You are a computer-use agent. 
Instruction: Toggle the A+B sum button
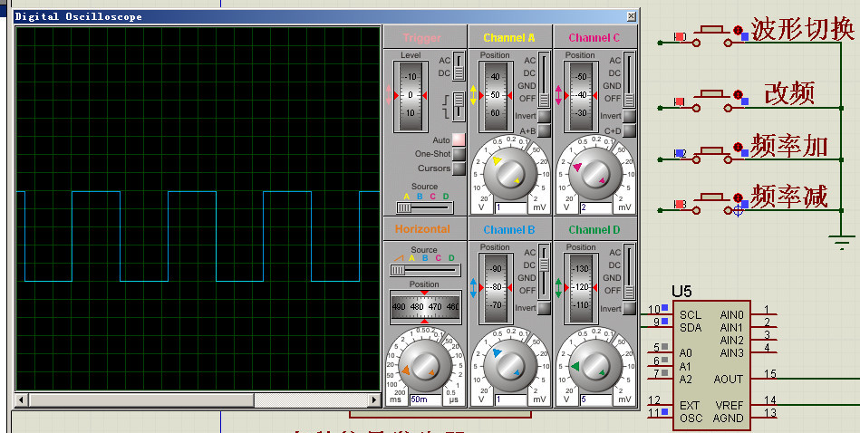click(x=544, y=130)
